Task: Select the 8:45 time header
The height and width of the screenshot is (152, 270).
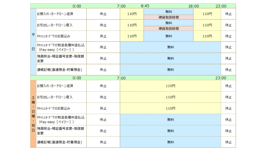Action: pyautogui.click(x=145, y=6)
